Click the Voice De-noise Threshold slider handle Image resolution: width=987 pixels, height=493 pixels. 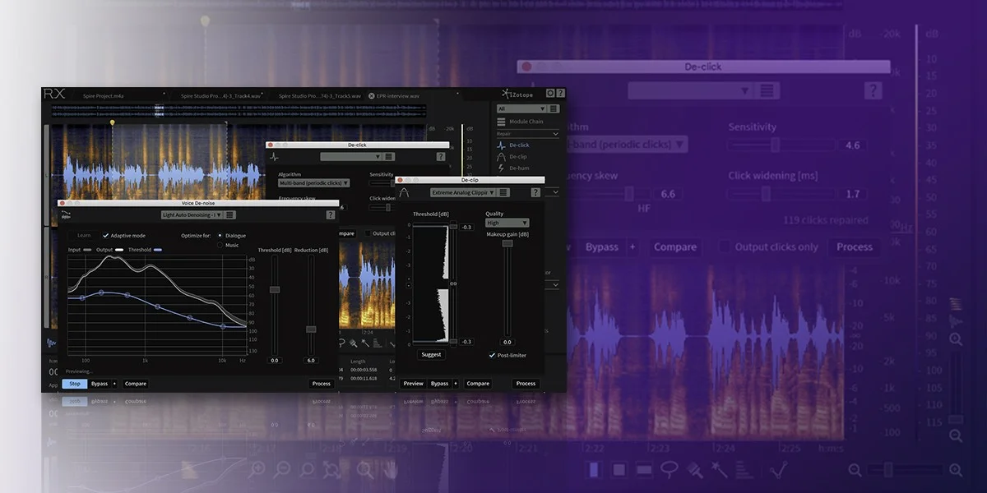pos(275,289)
